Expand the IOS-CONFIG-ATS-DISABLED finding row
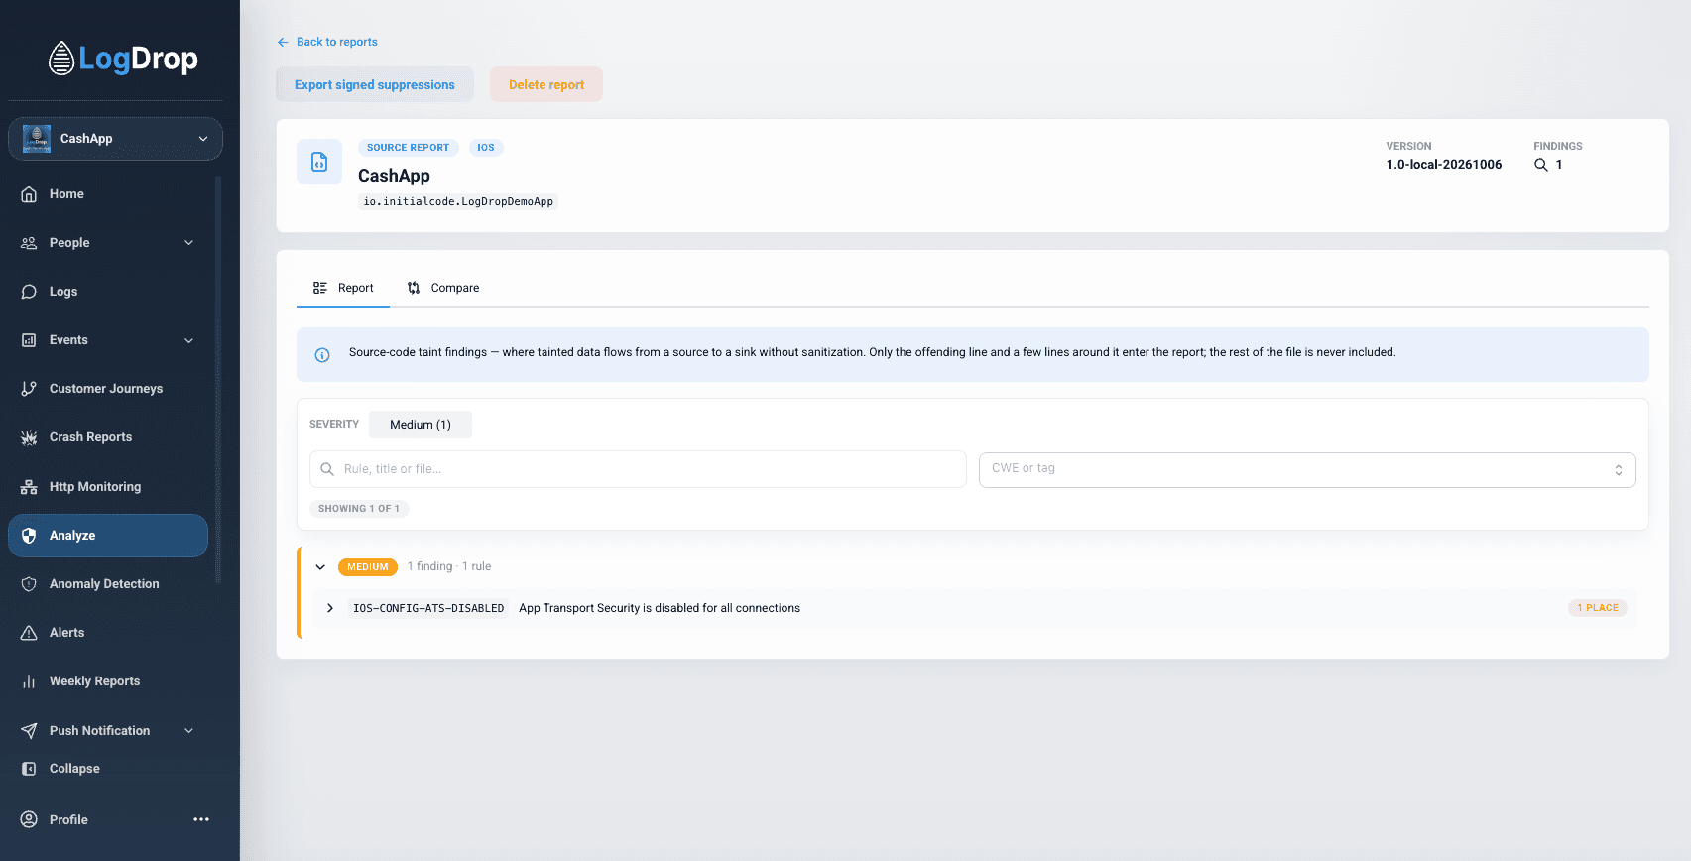The height and width of the screenshot is (861, 1691). tap(330, 608)
